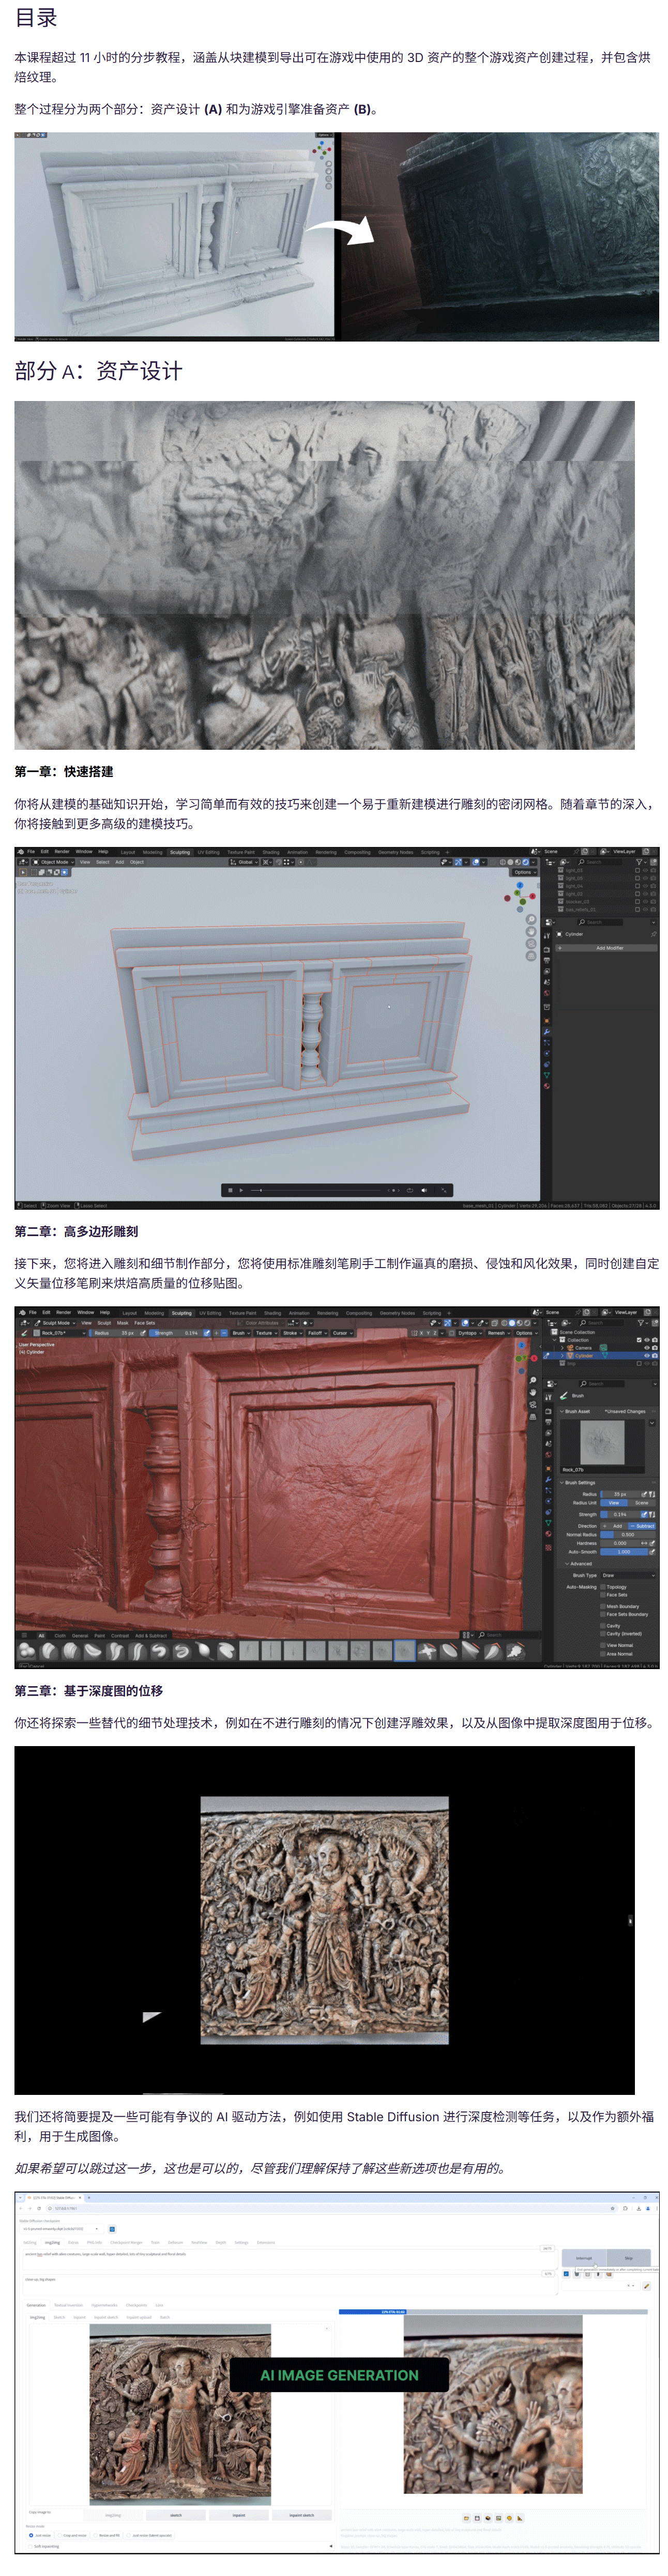
Task: Open the Global orientation dropdown
Action: click(245, 862)
